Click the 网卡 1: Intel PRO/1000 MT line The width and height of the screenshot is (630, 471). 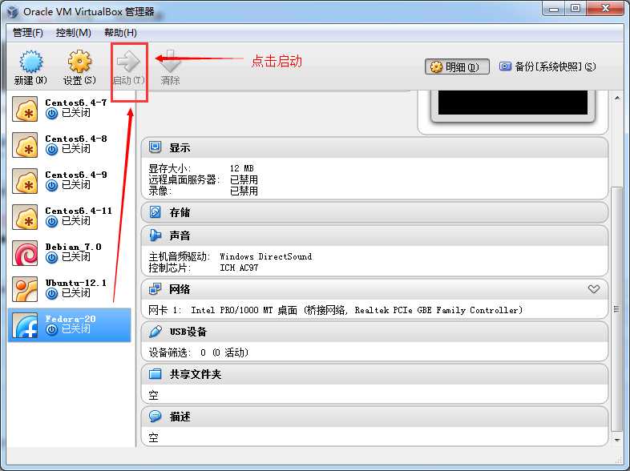[x=336, y=310]
